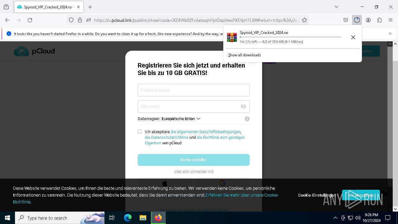Open site permissions icon in address bar
Viewport: 398px width, 224px height.
89,20
